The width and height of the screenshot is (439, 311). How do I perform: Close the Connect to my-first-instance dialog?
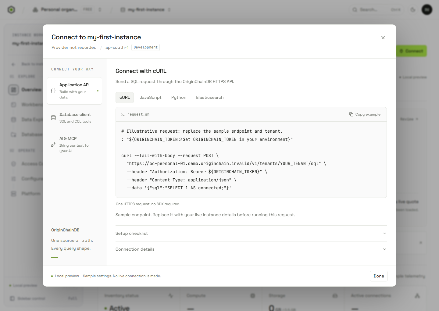pos(383,38)
